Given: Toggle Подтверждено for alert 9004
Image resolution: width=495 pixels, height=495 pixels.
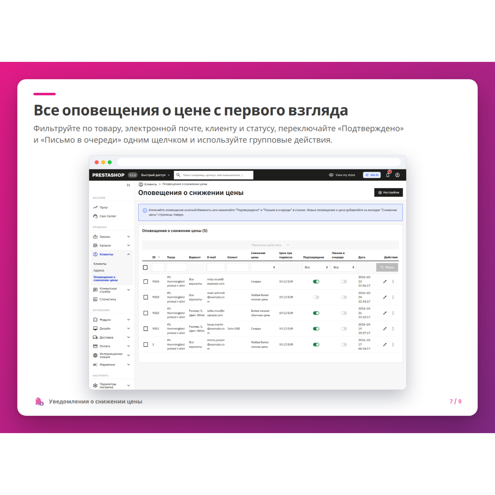Looking at the screenshot, I should click(316, 282).
